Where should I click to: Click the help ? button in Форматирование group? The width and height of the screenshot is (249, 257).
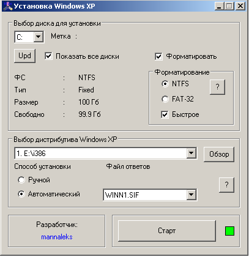click(x=217, y=87)
